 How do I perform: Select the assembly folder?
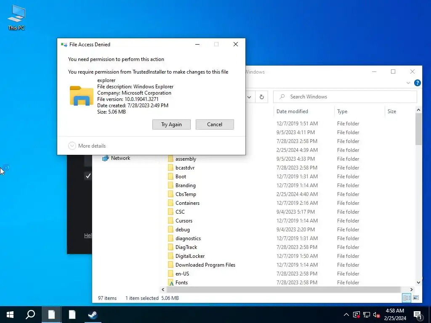[186, 159]
